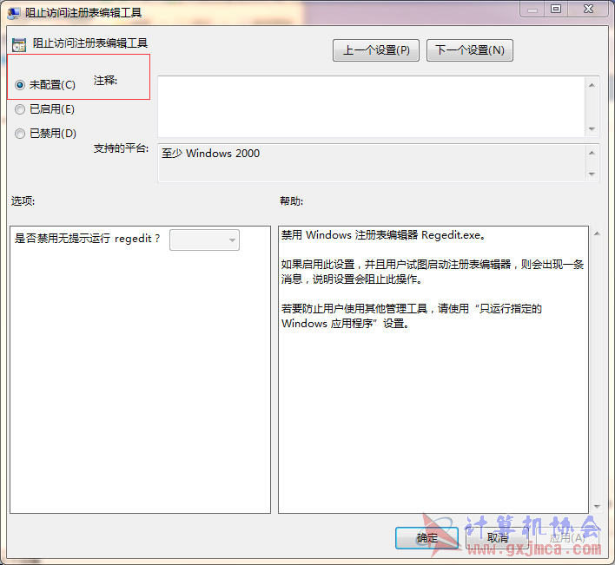Open the regedit silent-run dropdown
This screenshot has width=615, height=565.
pyautogui.click(x=204, y=240)
